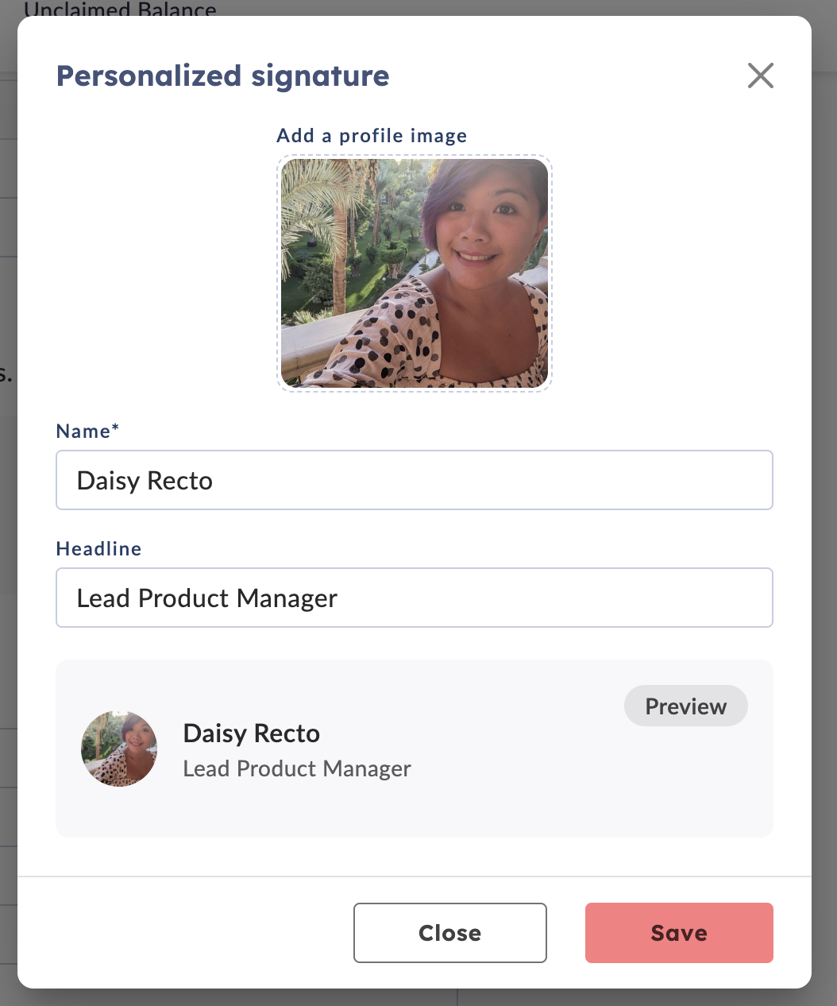Click the "Add a profile image" label
The width and height of the screenshot is (837, 1006).
click(x=372, y=136)
